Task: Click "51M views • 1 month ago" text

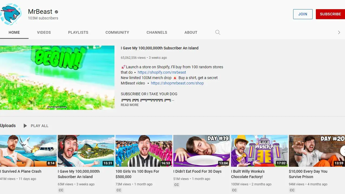Action: coord(192,179)
